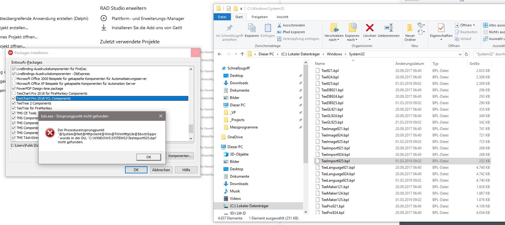
Task: Click Installieren Sie die Add-ons von GetIt
Action: tap(147, 28)
